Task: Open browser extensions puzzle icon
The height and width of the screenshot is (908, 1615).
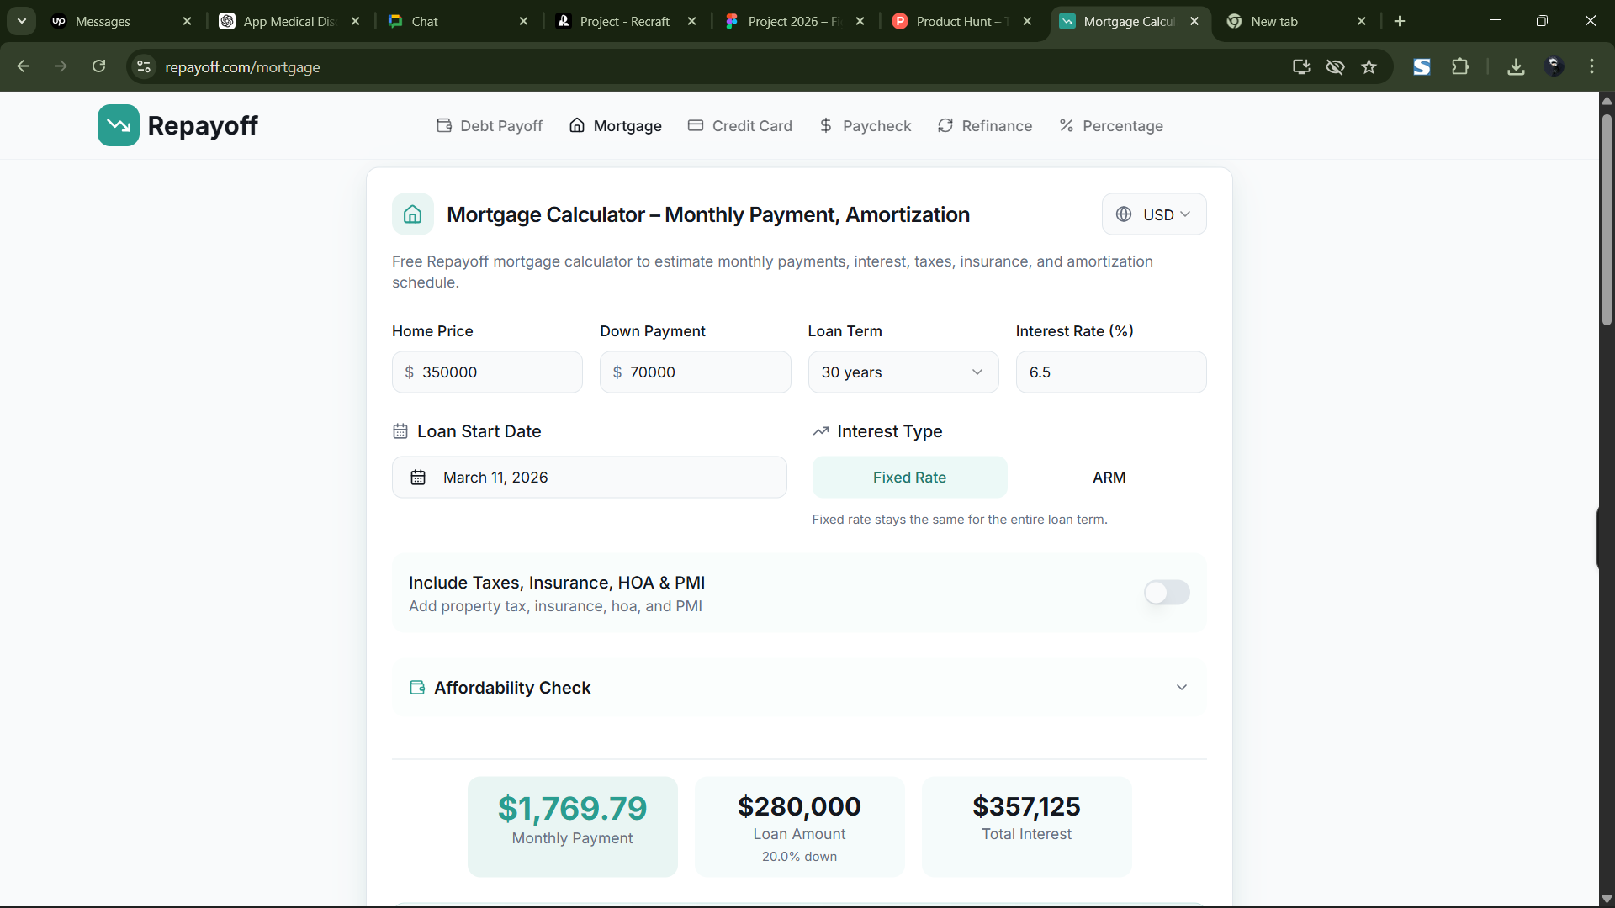Action: point(1460,67)
